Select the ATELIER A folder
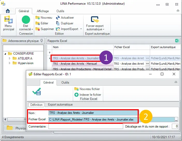182x141 pixels. click(22, 58)
